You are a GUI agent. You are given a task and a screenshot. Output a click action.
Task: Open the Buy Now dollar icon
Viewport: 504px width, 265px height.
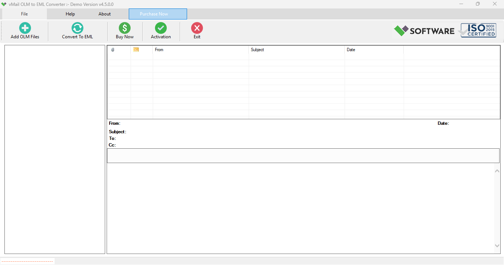124,28
